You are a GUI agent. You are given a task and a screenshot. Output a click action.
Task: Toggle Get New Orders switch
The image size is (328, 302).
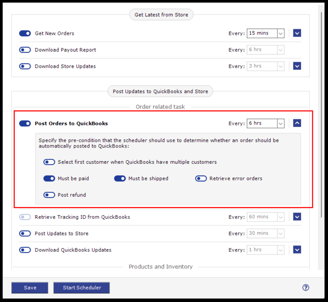[x=25, y=33]
